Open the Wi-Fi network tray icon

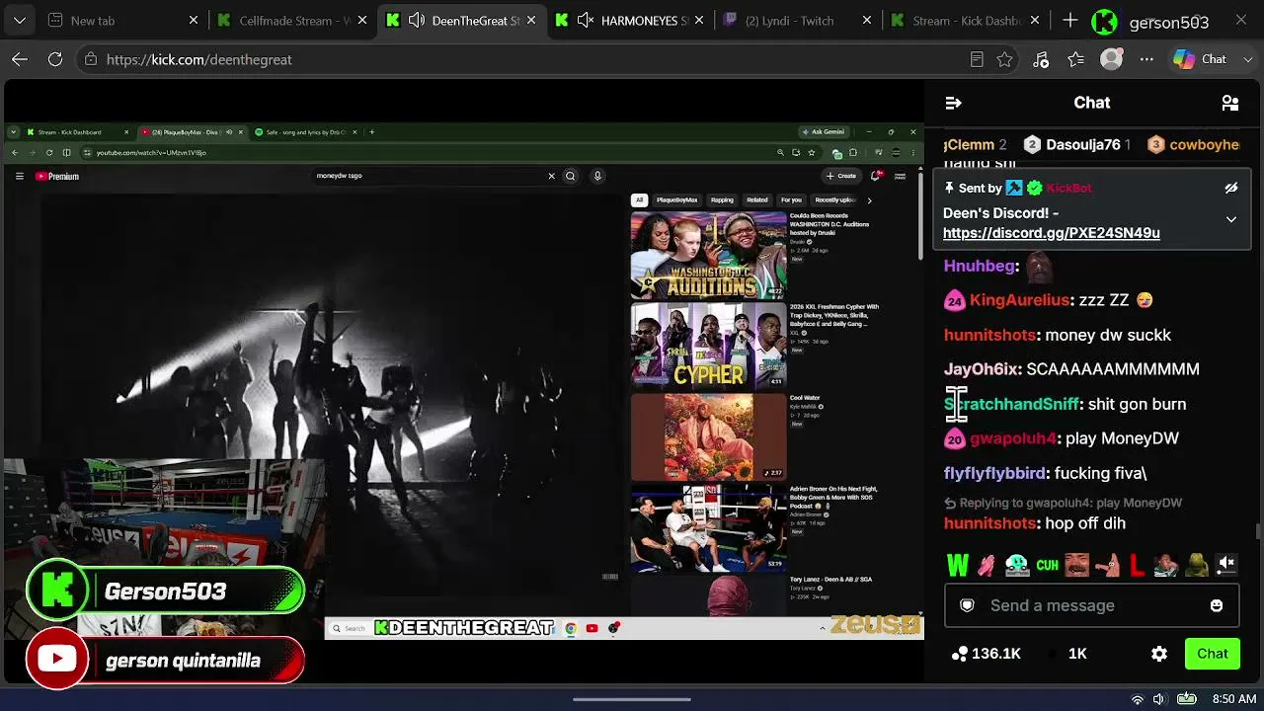(1138, 699)
